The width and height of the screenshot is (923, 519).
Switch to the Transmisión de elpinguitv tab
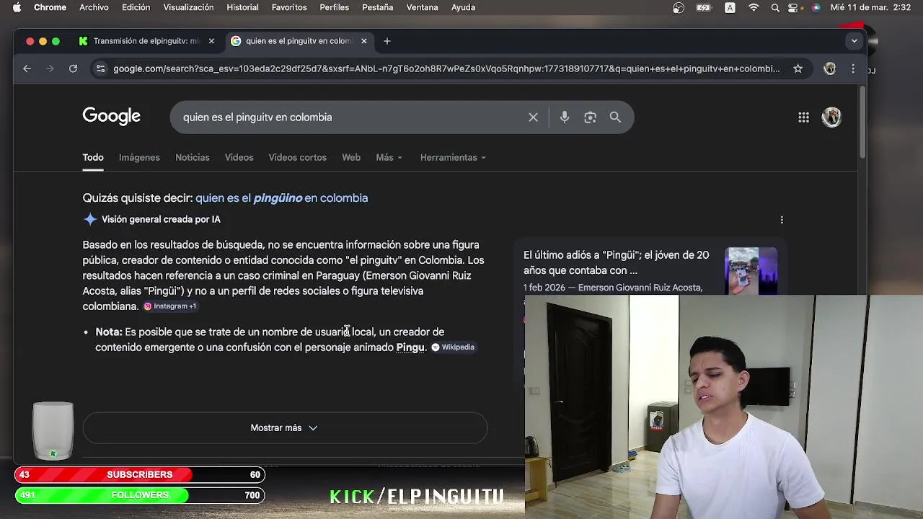(x=144, y=41)
